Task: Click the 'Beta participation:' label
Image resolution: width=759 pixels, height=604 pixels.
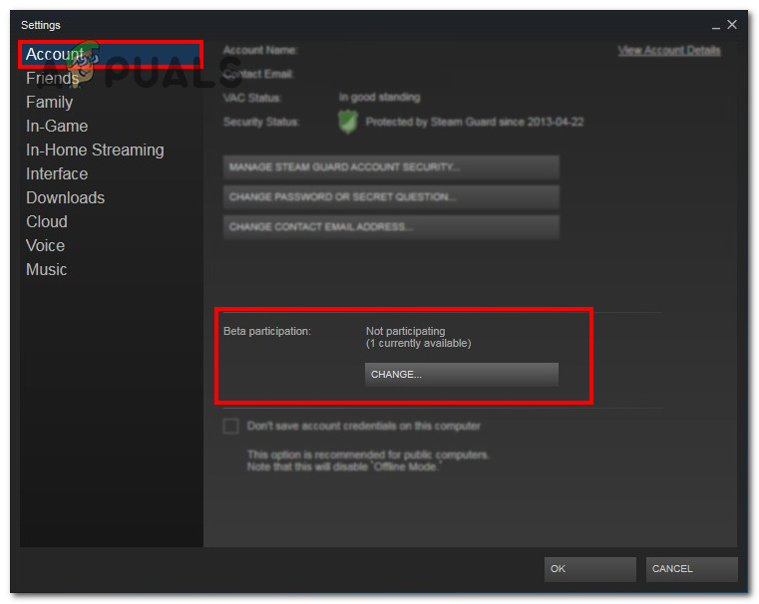Action: pos(267,331)
